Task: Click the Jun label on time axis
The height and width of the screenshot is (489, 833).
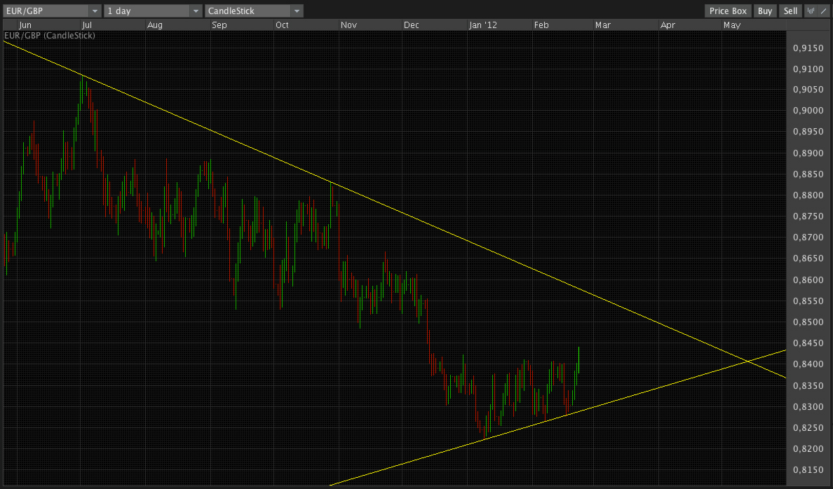Action: [25, 25]
